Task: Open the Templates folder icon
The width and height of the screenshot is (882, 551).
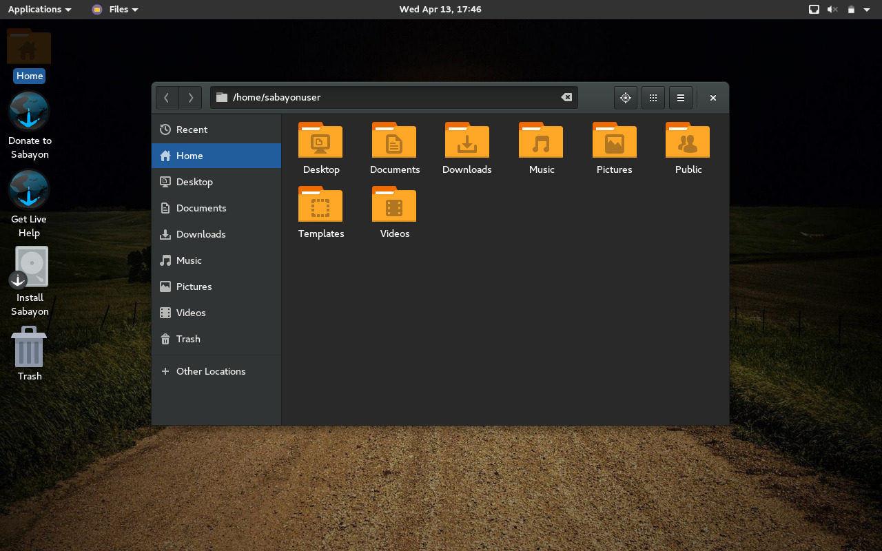Action: pyautogui.click(x=320, y=205)
